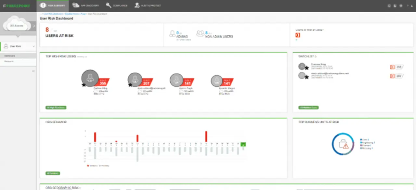Open the Compliance tab
The height and width of the screenshot is (190, 416).
pos(117,6)
